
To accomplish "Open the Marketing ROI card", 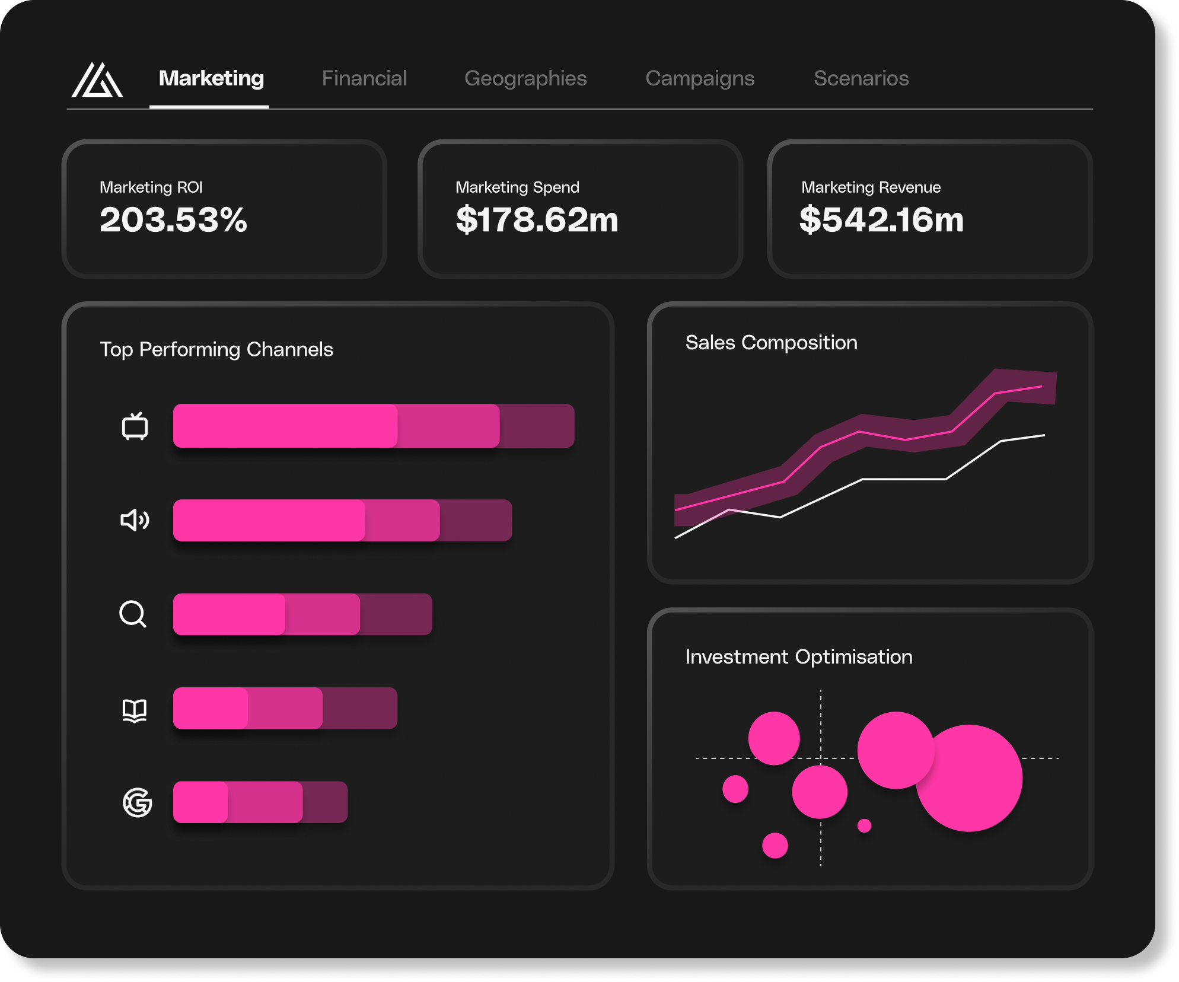I will (224, 209).
